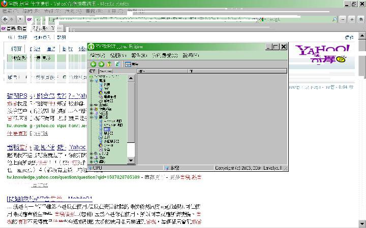The image size is (366, 228).
Task: Click the tree scrollbar up arrow in EVEREST
Action: point(131,78)
